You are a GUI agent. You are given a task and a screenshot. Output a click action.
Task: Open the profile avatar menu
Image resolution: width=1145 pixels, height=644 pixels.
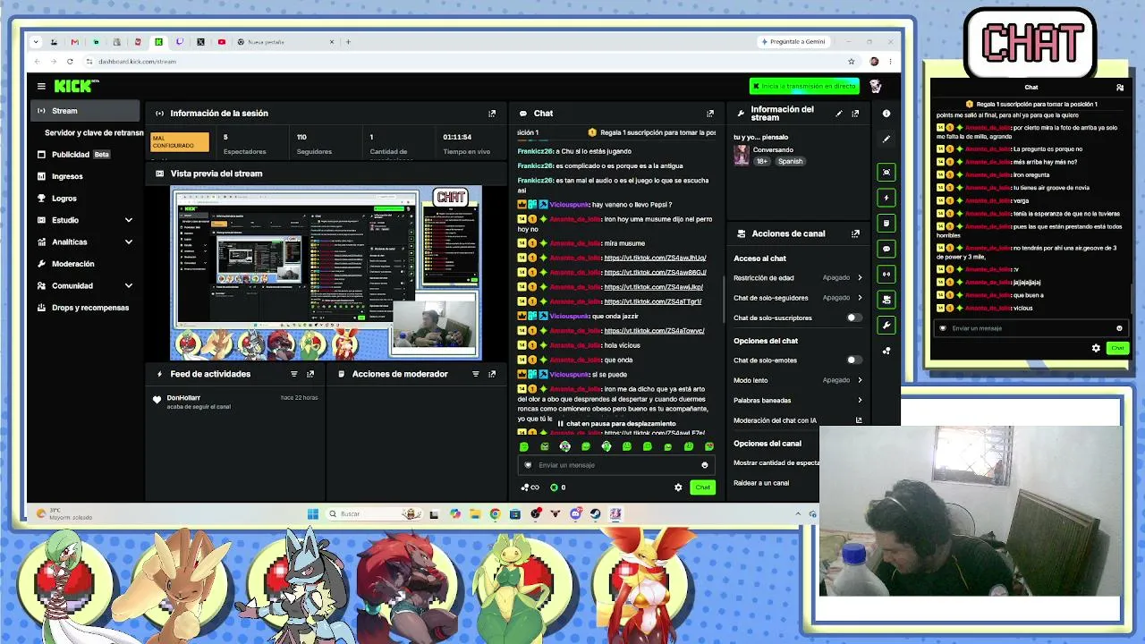(x=875, y=86)
